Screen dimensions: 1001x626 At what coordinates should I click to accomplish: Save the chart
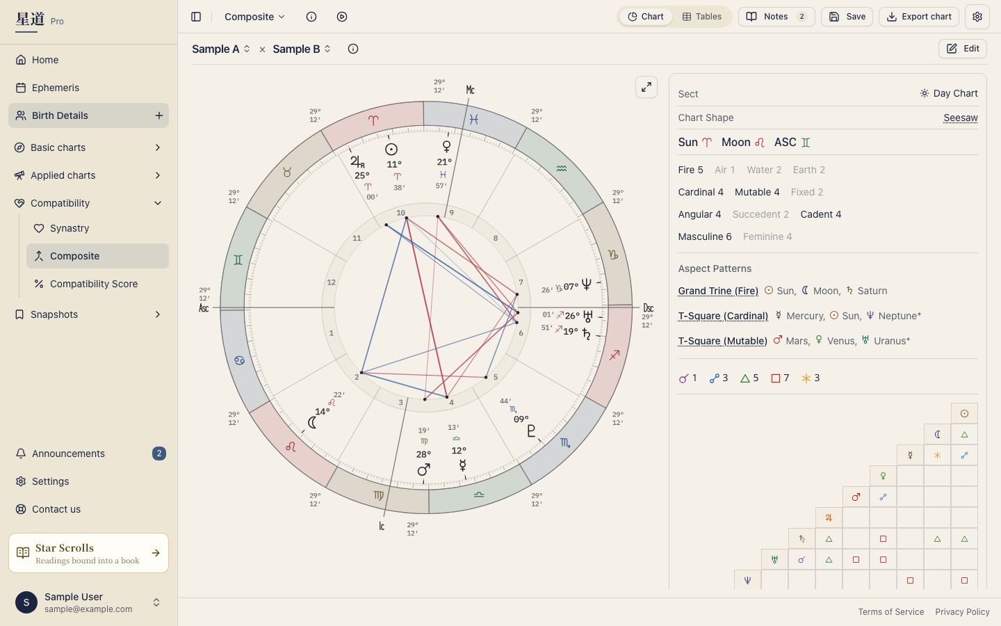click(847, 17)
